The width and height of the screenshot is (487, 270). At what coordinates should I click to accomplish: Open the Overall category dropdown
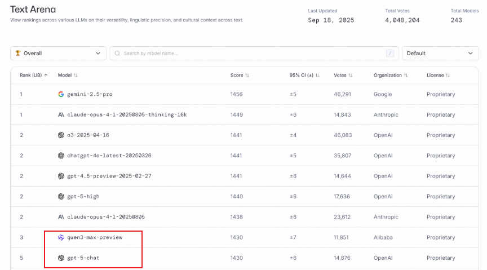tap(59, 54)
